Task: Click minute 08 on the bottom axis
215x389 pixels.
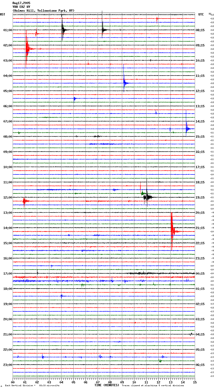Action: click(x=110, y=382)
